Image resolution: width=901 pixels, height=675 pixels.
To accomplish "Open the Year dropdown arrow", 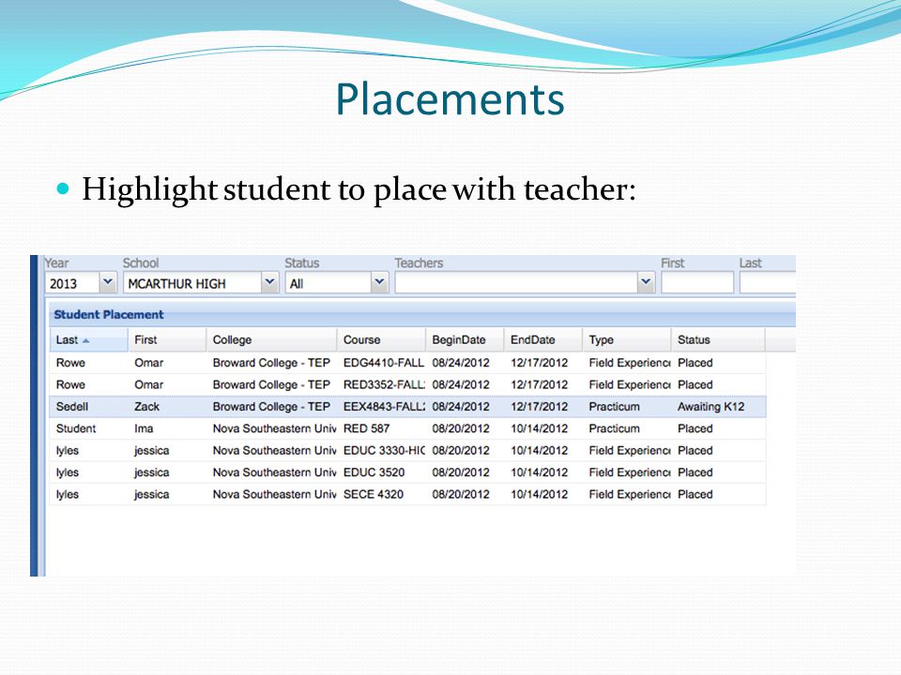I will pos(107,282).
